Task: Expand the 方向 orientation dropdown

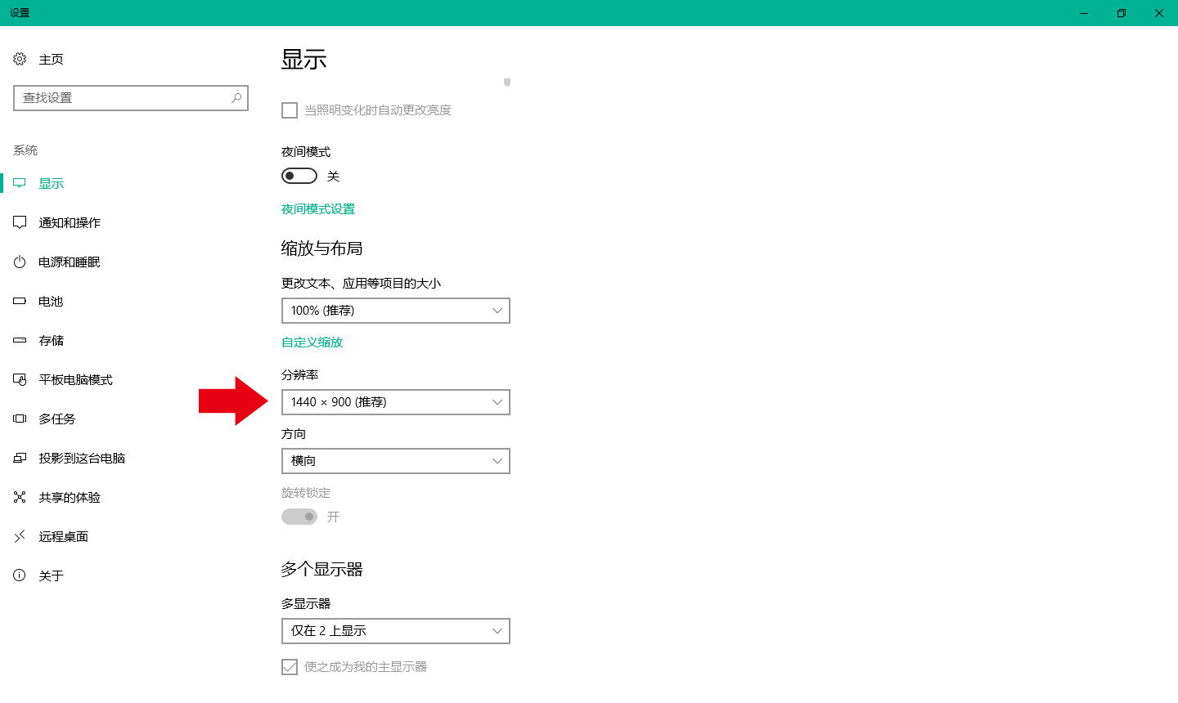Action: click(395, 461)
